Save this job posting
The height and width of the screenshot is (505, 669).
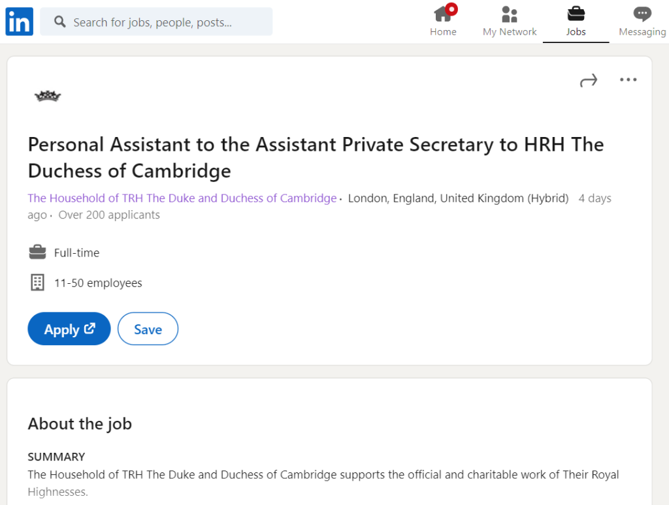pos(148,329)
